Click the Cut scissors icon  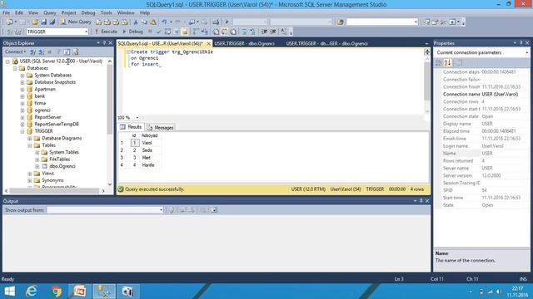pyautogui.click(x=136, y=22)
